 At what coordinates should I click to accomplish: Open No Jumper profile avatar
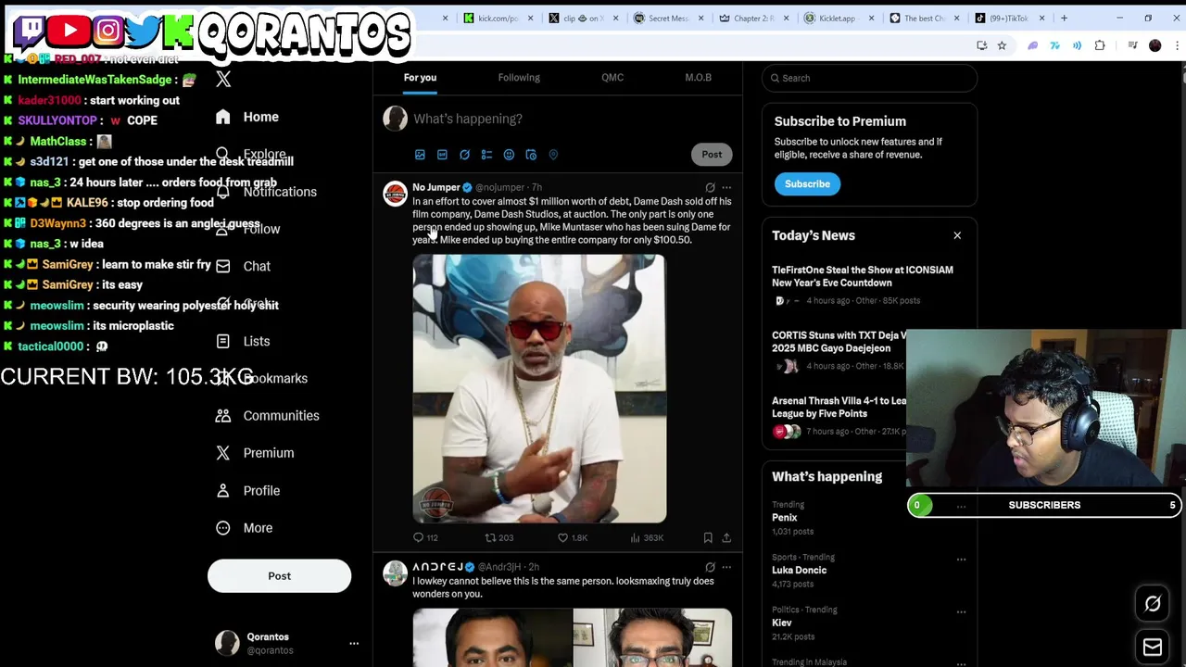click(396, 194)
